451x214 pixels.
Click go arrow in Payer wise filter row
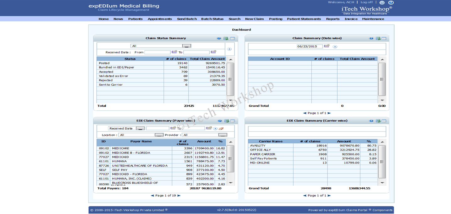pos(215,128)
